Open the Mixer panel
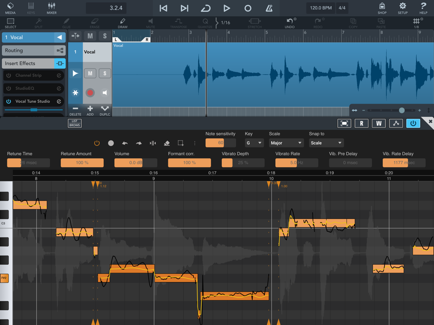 (52, 8)
